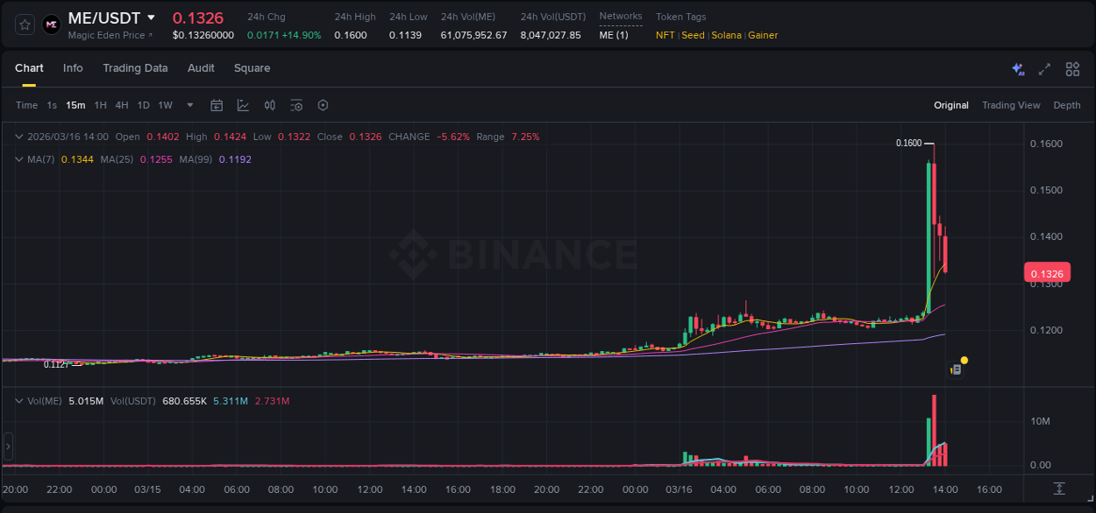Collapse the MA indicators row chevron

(x=18, y=158)
